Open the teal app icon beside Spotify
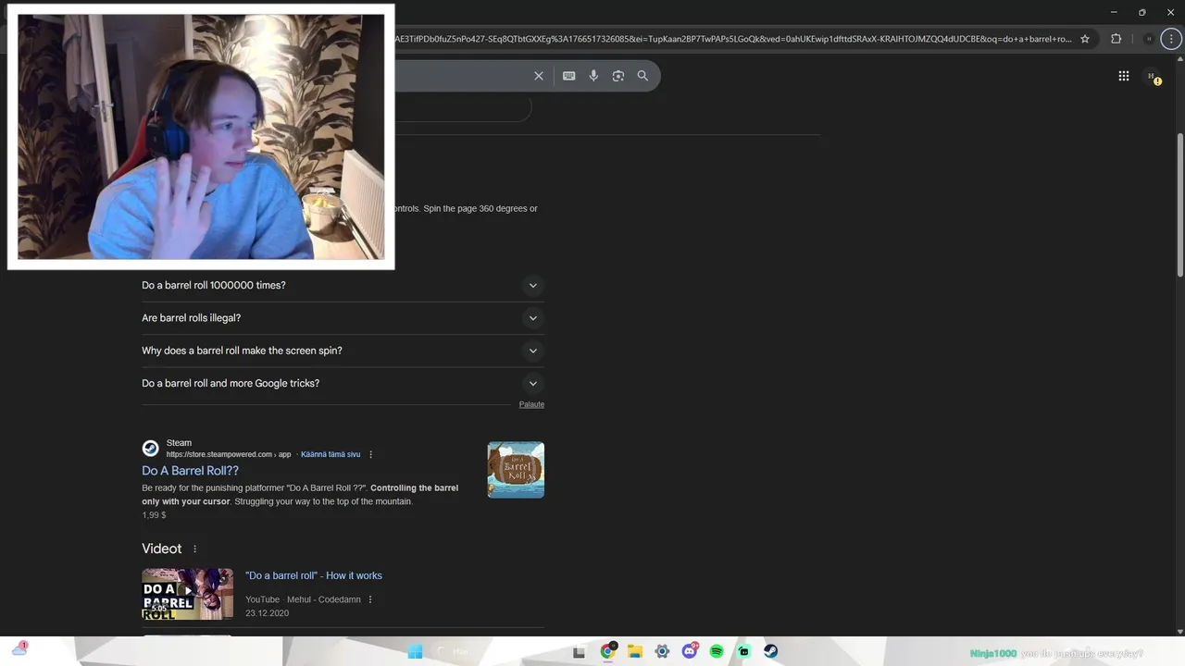This screenshot has height=666, width=1185. pyautogui.click(x=743, y=651)
